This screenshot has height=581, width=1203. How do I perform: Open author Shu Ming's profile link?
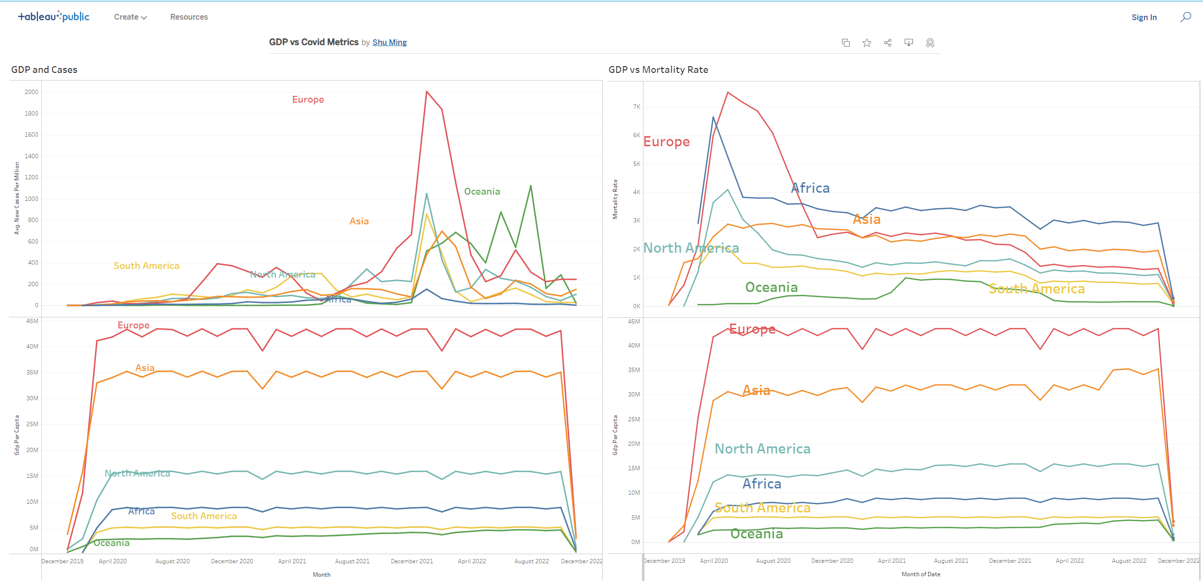[389, 42]
